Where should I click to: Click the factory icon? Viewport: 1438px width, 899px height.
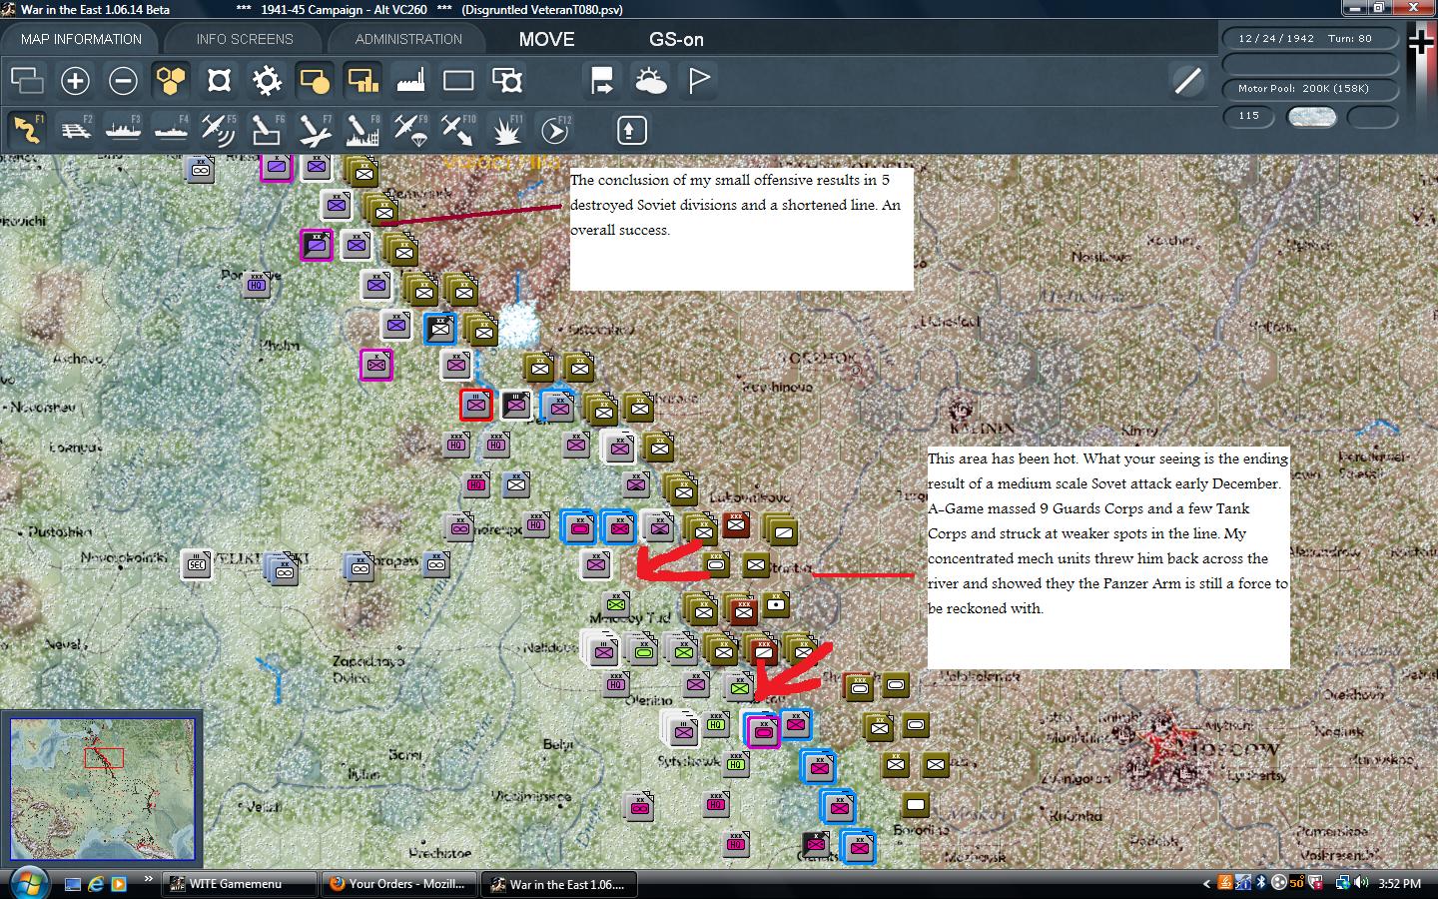point(410,80)
